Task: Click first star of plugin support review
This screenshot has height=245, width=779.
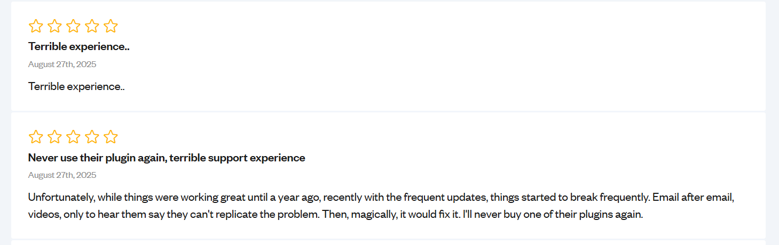Action: tap(36, 137)
